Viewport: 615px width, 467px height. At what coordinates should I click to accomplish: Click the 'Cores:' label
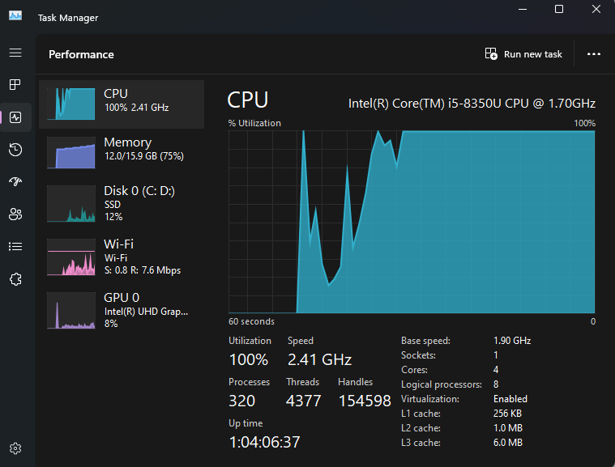click(414, 369)
